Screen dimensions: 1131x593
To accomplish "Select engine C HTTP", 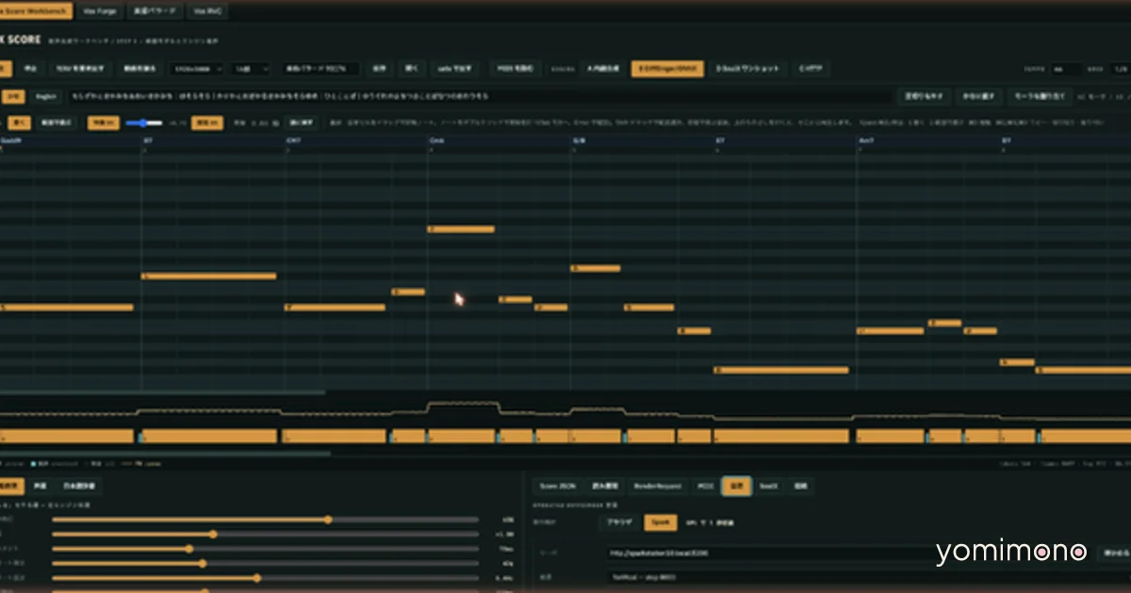I will coord(811,69).
